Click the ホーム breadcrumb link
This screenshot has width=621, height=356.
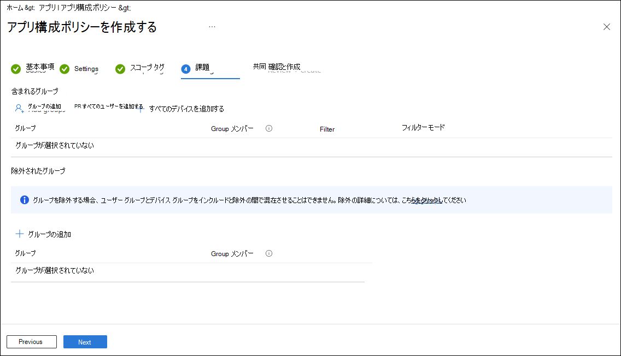15,8
